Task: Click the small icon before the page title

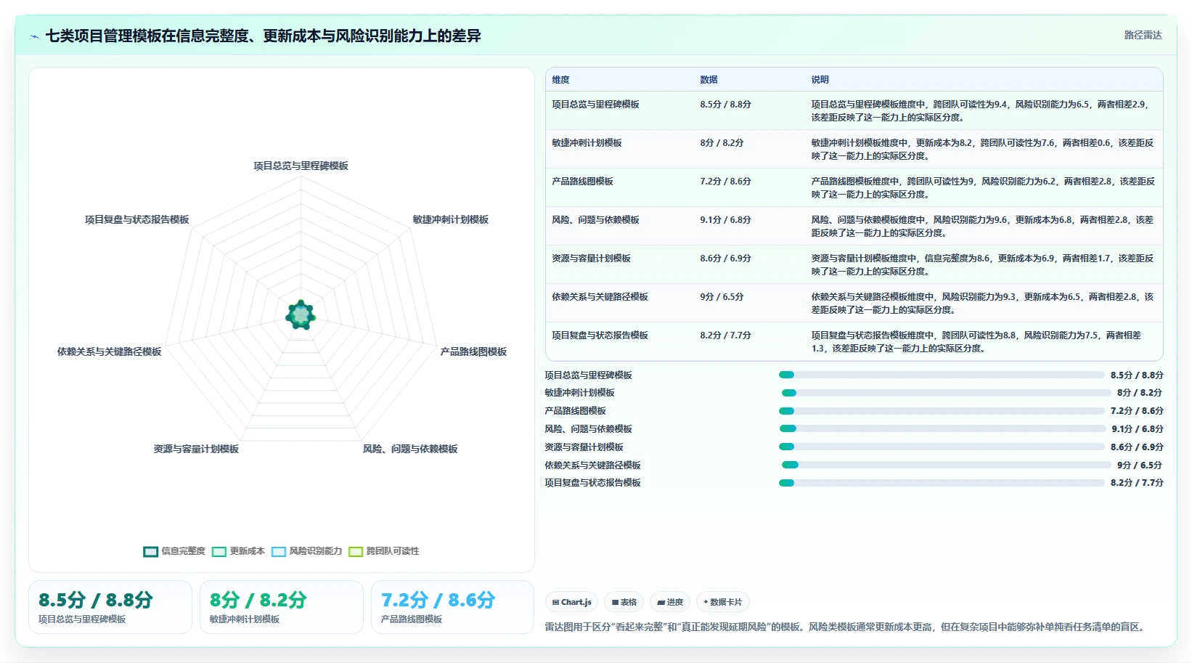Action: pyautogui.click(x=34, y=36)
